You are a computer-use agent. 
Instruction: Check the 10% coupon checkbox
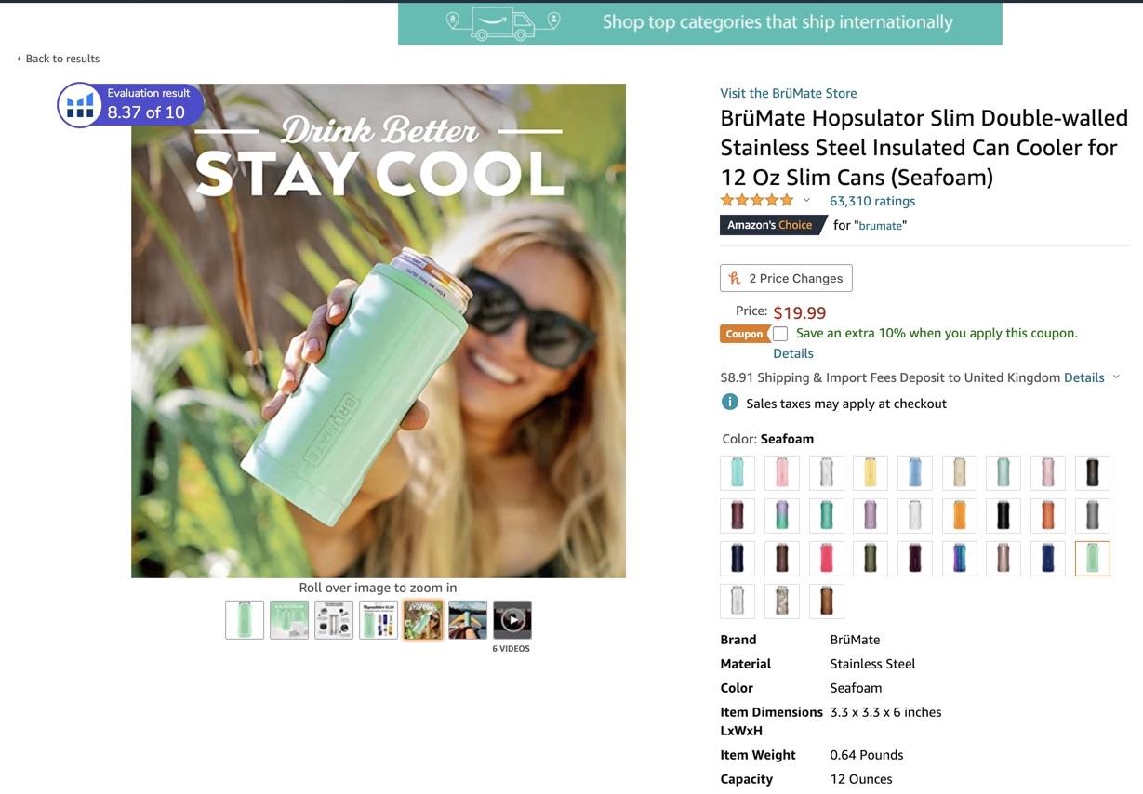[x=780, y=334]
